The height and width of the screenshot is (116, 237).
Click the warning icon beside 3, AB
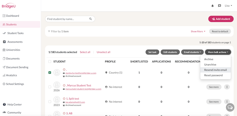pyautogui.click(x=64, y=113)
